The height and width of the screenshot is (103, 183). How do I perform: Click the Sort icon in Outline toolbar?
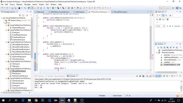tap(164, 47)
